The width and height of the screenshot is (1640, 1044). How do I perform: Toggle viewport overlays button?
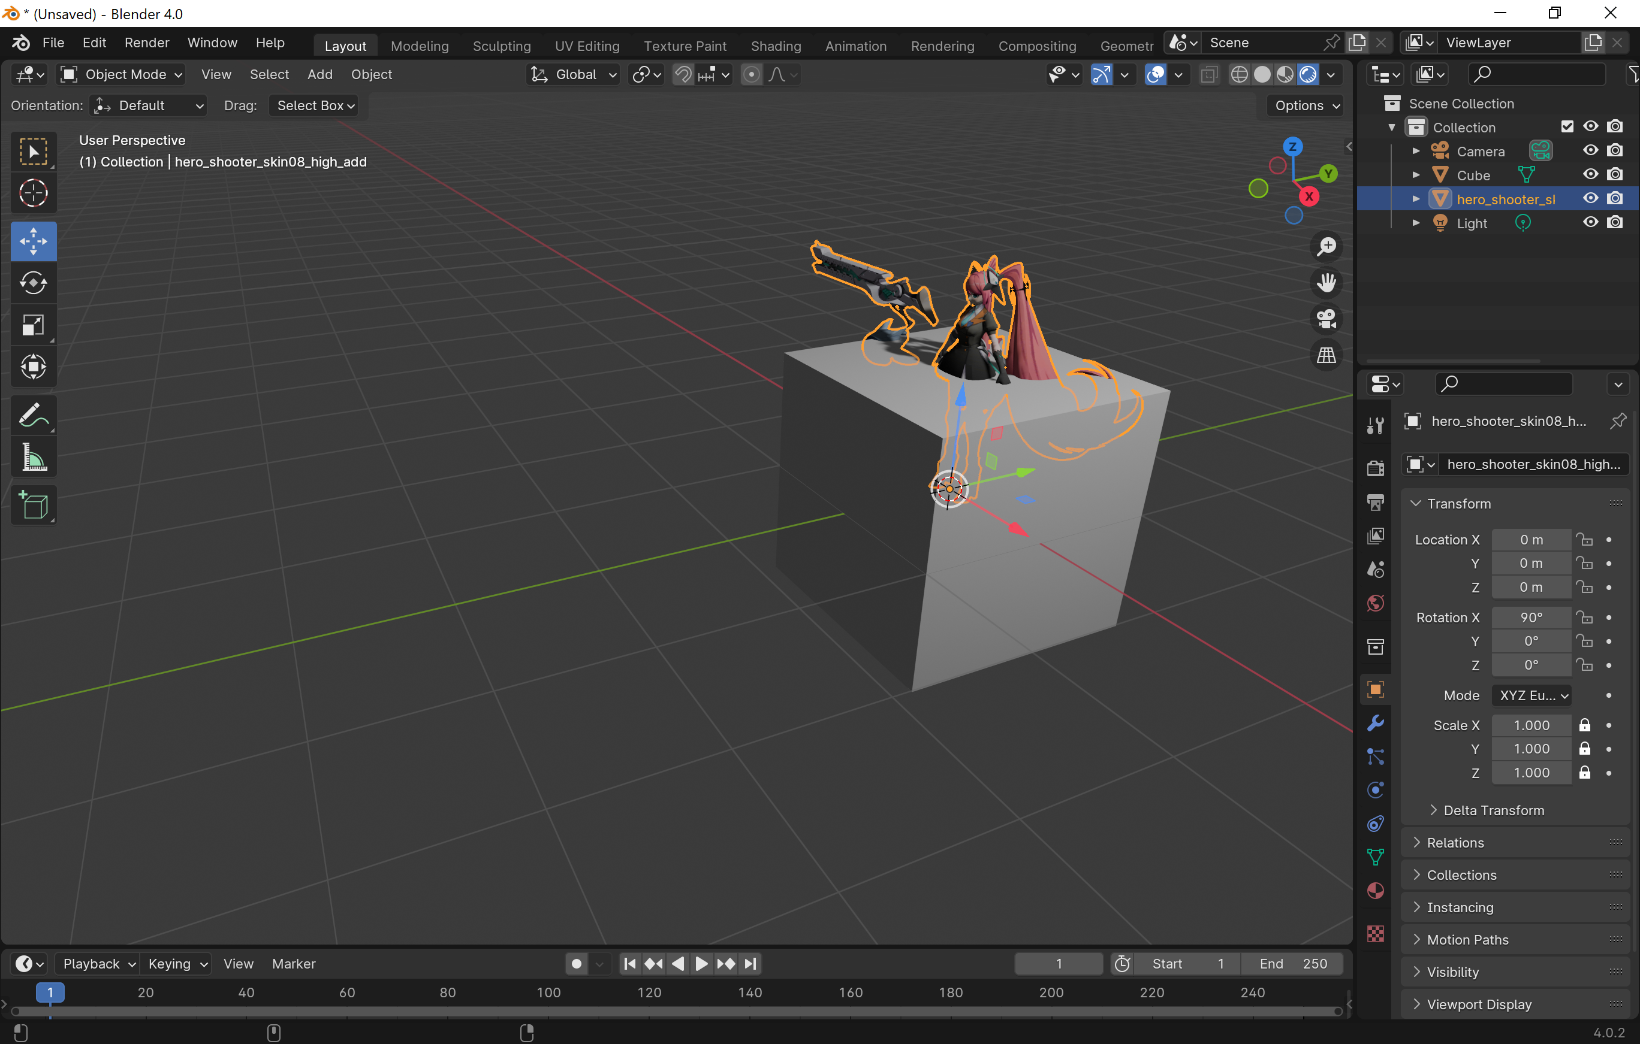pos(1156,74)
